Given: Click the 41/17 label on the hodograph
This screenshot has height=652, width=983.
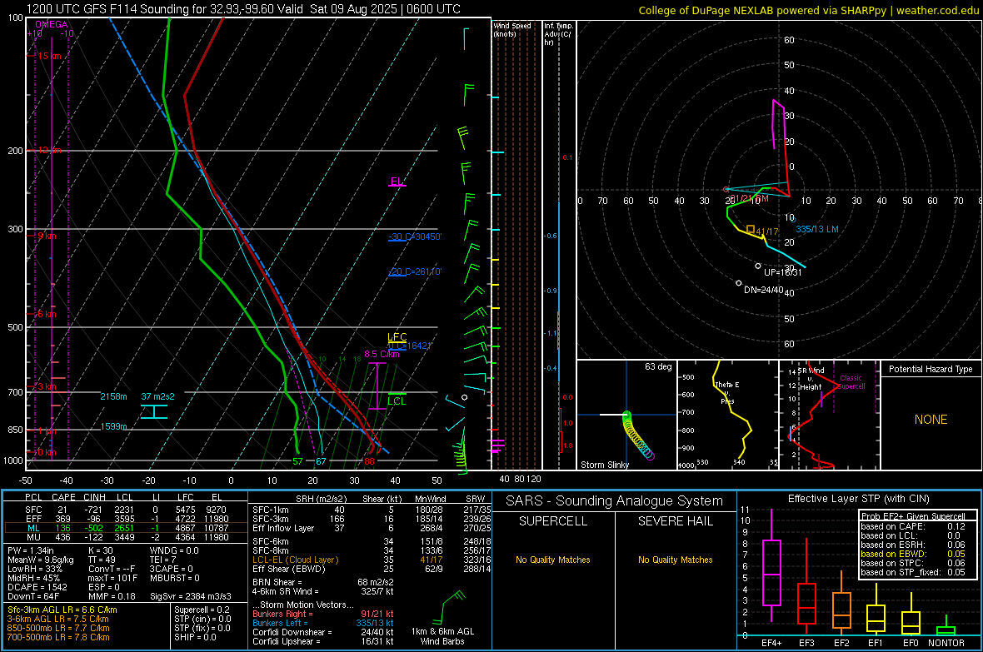Looking at the screenshot, I should (x=767, y=232).
